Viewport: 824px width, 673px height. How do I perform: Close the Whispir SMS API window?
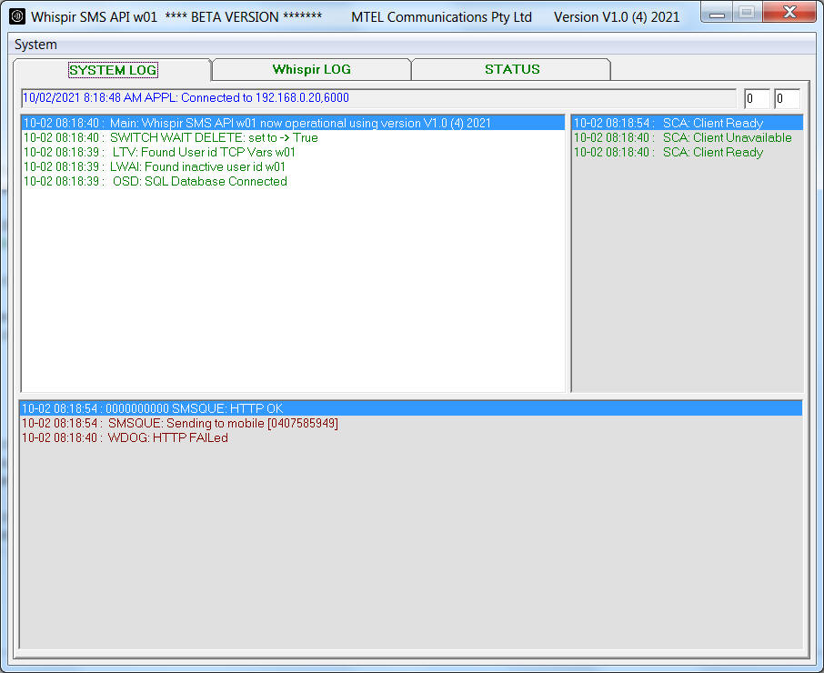pyautogui.click(x=789, y=12)
